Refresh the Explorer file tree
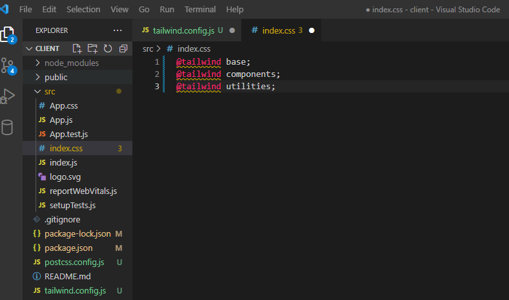Viewport: 509px width, 300px height. (108, 48)
